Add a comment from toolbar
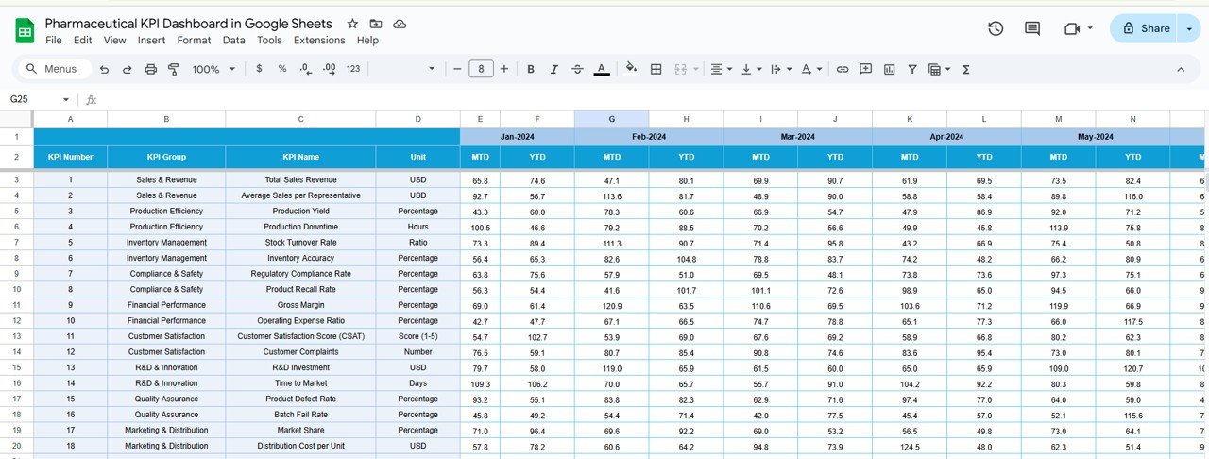Screen dimensions: 1209x459 coord(865,69)
